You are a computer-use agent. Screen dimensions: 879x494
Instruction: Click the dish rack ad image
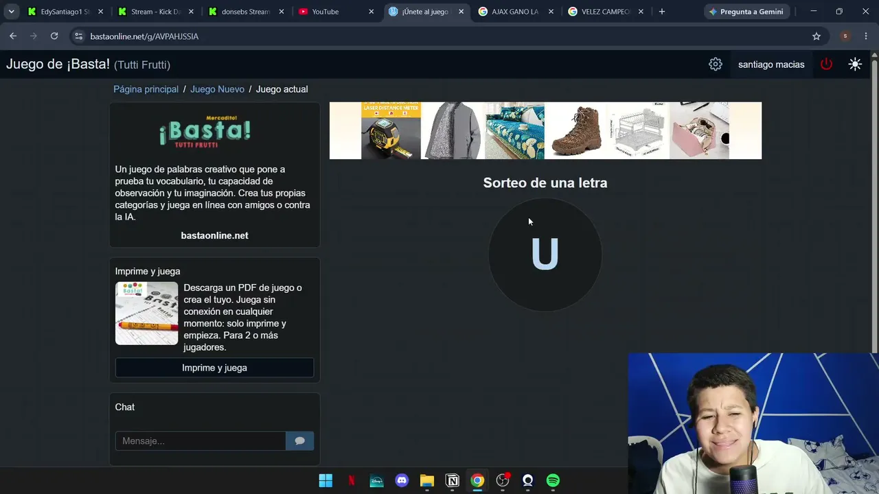tap(638, 130)
